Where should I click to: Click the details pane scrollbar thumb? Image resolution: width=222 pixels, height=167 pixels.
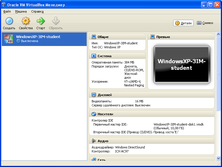(x=218, y=73)
